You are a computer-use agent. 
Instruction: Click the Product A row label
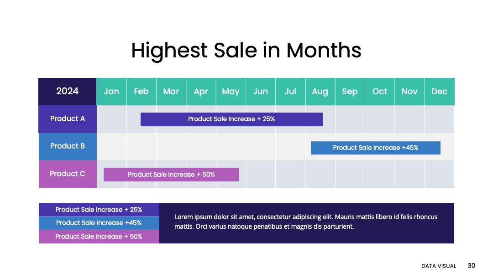pos(67,119)
